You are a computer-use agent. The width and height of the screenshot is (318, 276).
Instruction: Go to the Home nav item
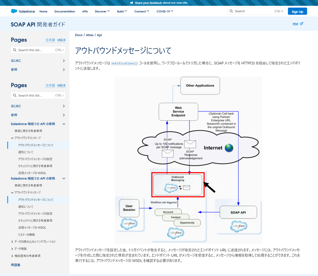coord(43,11)
